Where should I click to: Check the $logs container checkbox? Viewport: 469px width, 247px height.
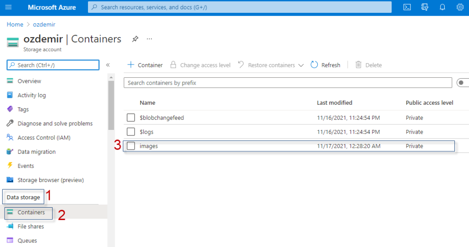[131, 131]
